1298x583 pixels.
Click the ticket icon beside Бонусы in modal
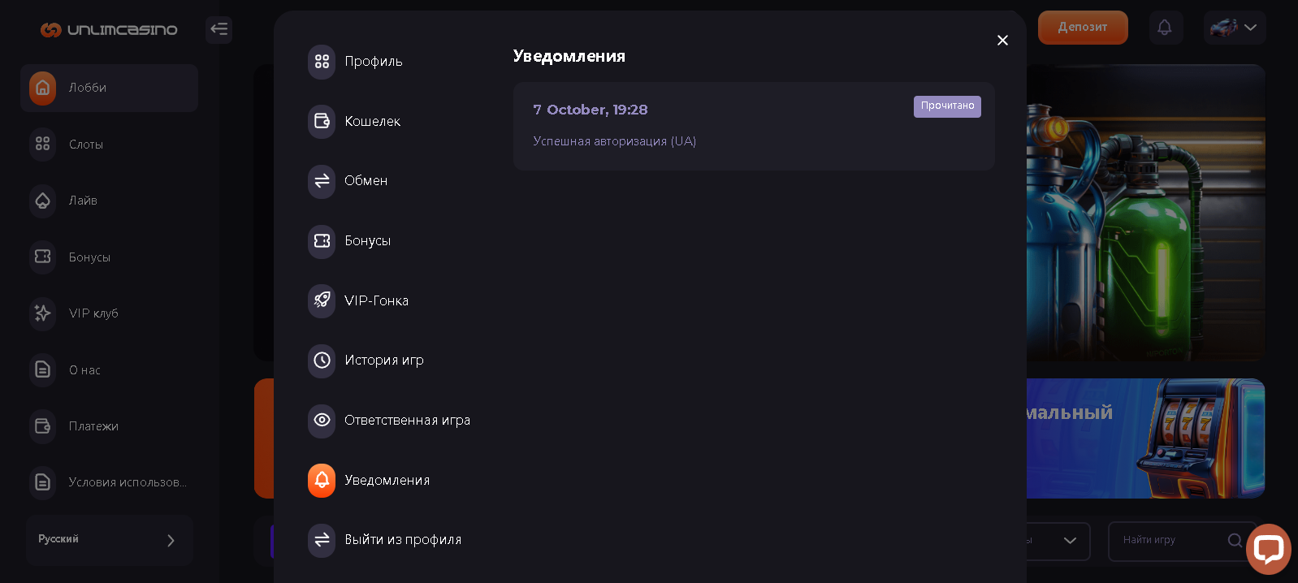(322, 241)
